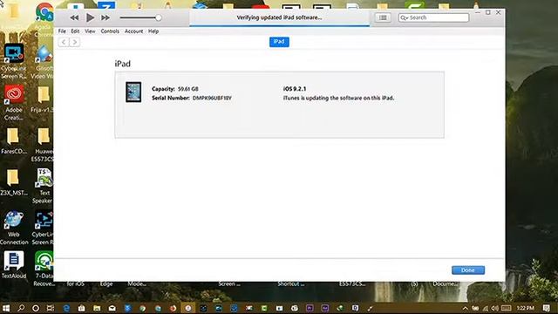Open the FaresCD folder on desktop

(x=14, y=141)
